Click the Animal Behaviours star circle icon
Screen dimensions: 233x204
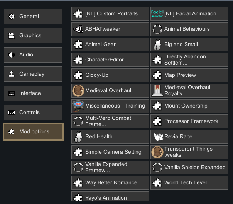tap(157, 29)
